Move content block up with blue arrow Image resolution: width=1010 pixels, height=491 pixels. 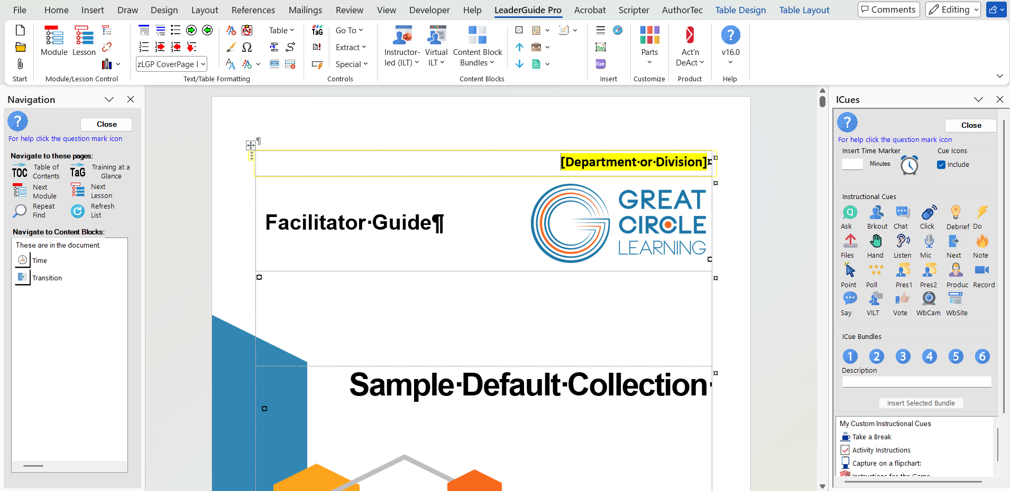(520, 48)
